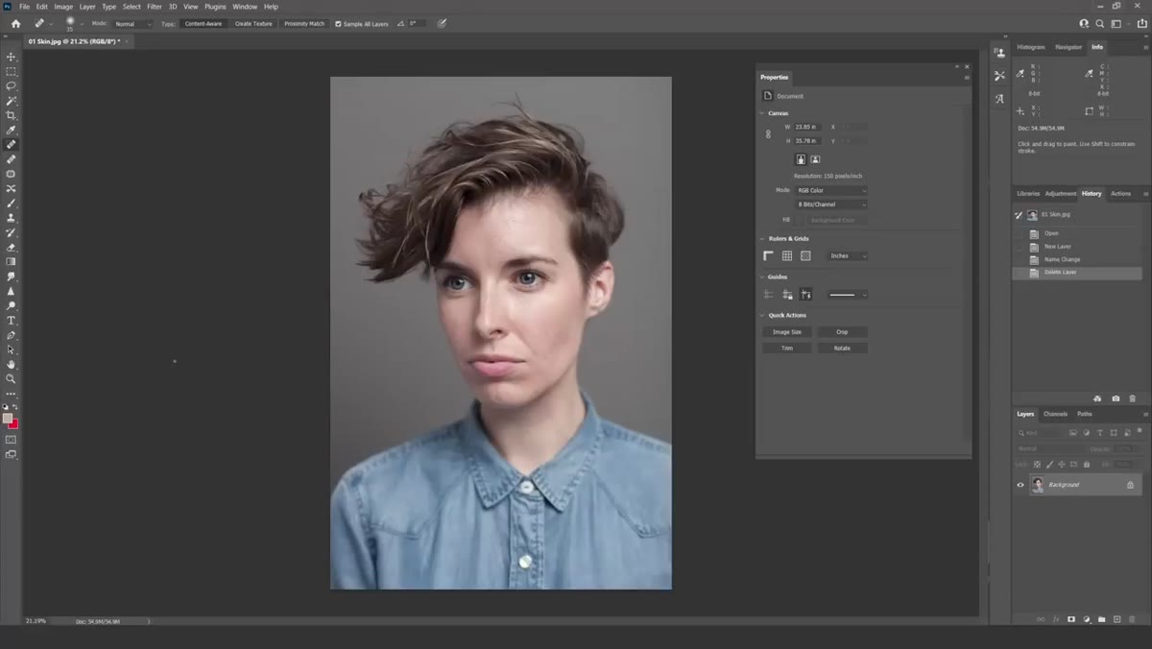The image size is (1152, 649).
Task: Open the guide line style dropdown
Action: point(848,295)
